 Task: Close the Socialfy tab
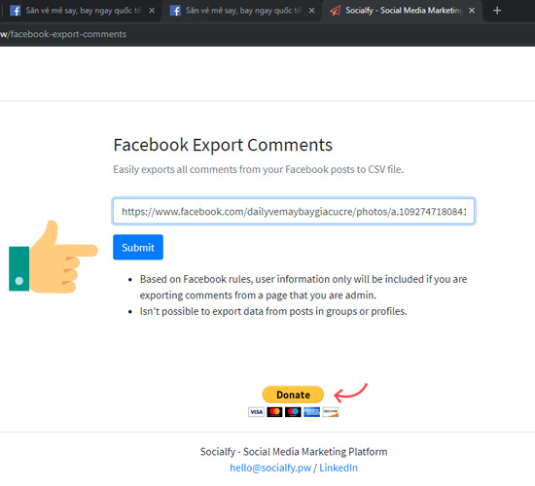pos(472,11)
